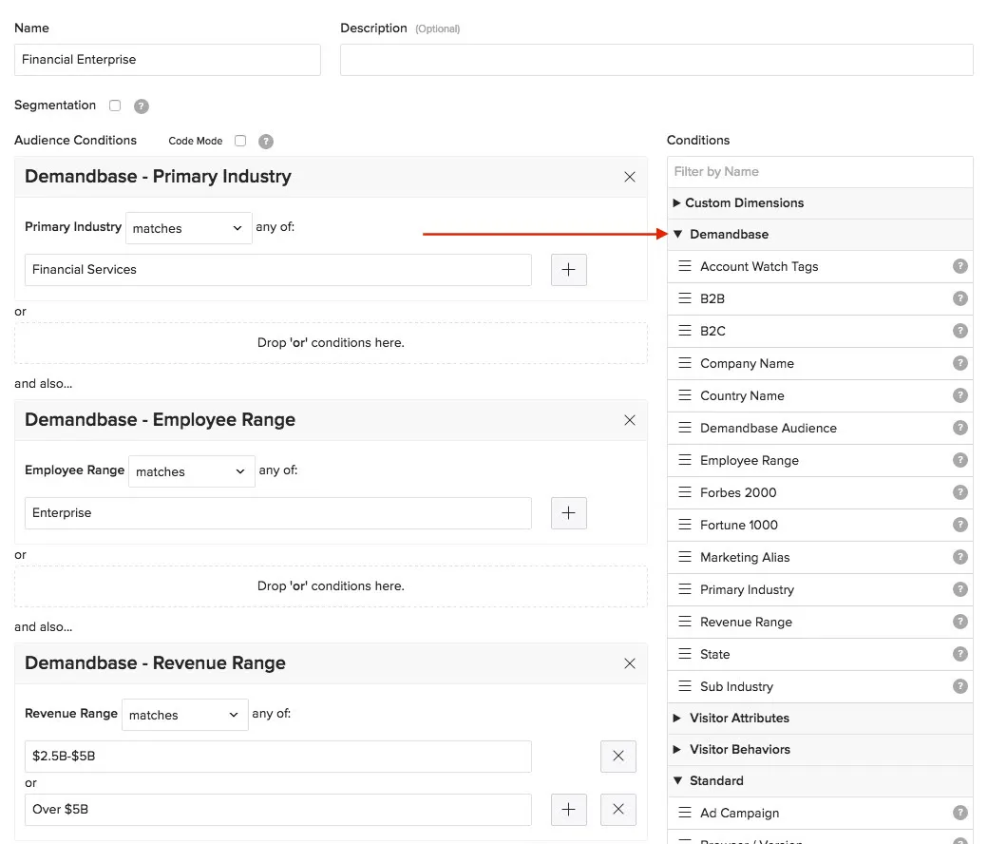Collapse the Demandbase conditions group
Screen dimensions: 988x844
[x=820, y=235]
